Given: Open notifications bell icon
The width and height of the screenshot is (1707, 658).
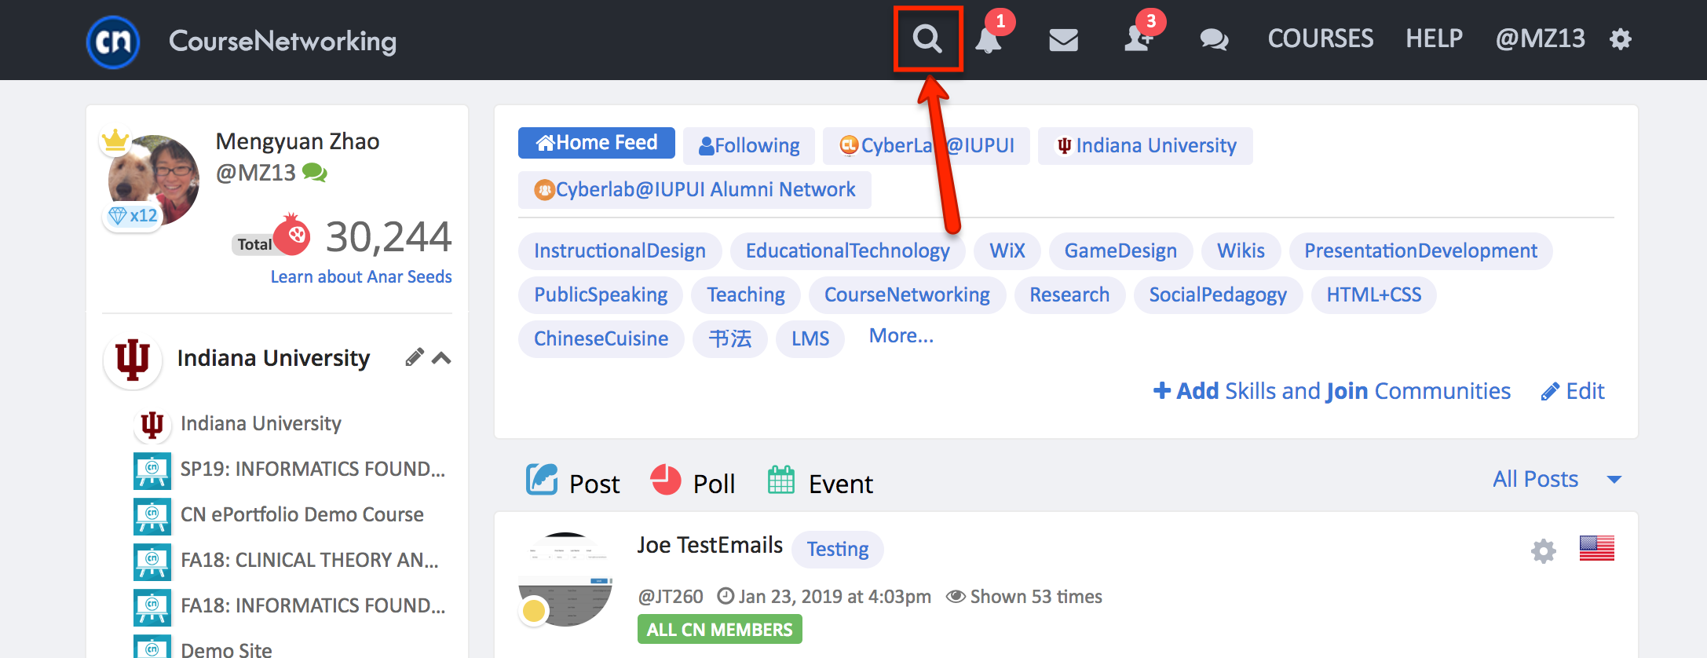Looking at the screenshot, I should 989,39.
